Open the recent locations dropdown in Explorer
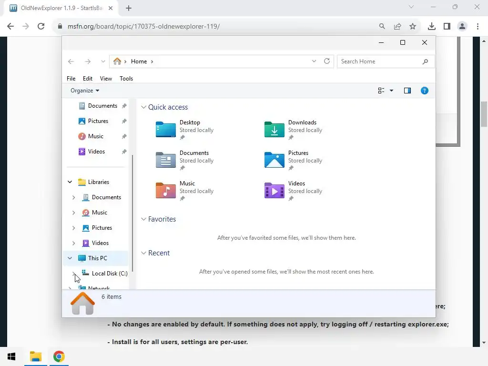 [x=103, y=61]
